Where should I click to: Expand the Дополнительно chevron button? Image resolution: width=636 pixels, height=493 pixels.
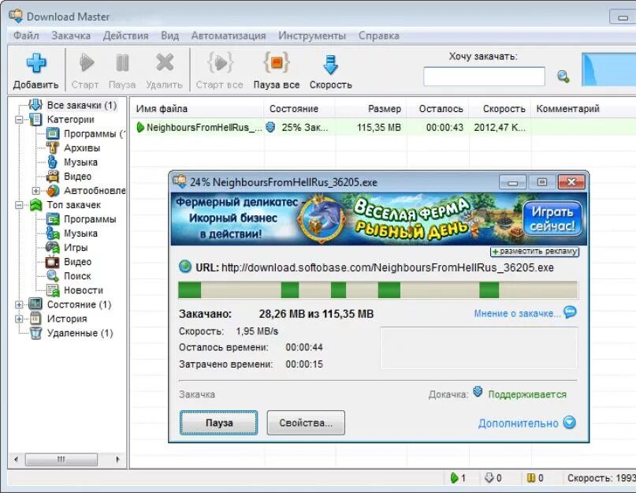click(570, 422)
